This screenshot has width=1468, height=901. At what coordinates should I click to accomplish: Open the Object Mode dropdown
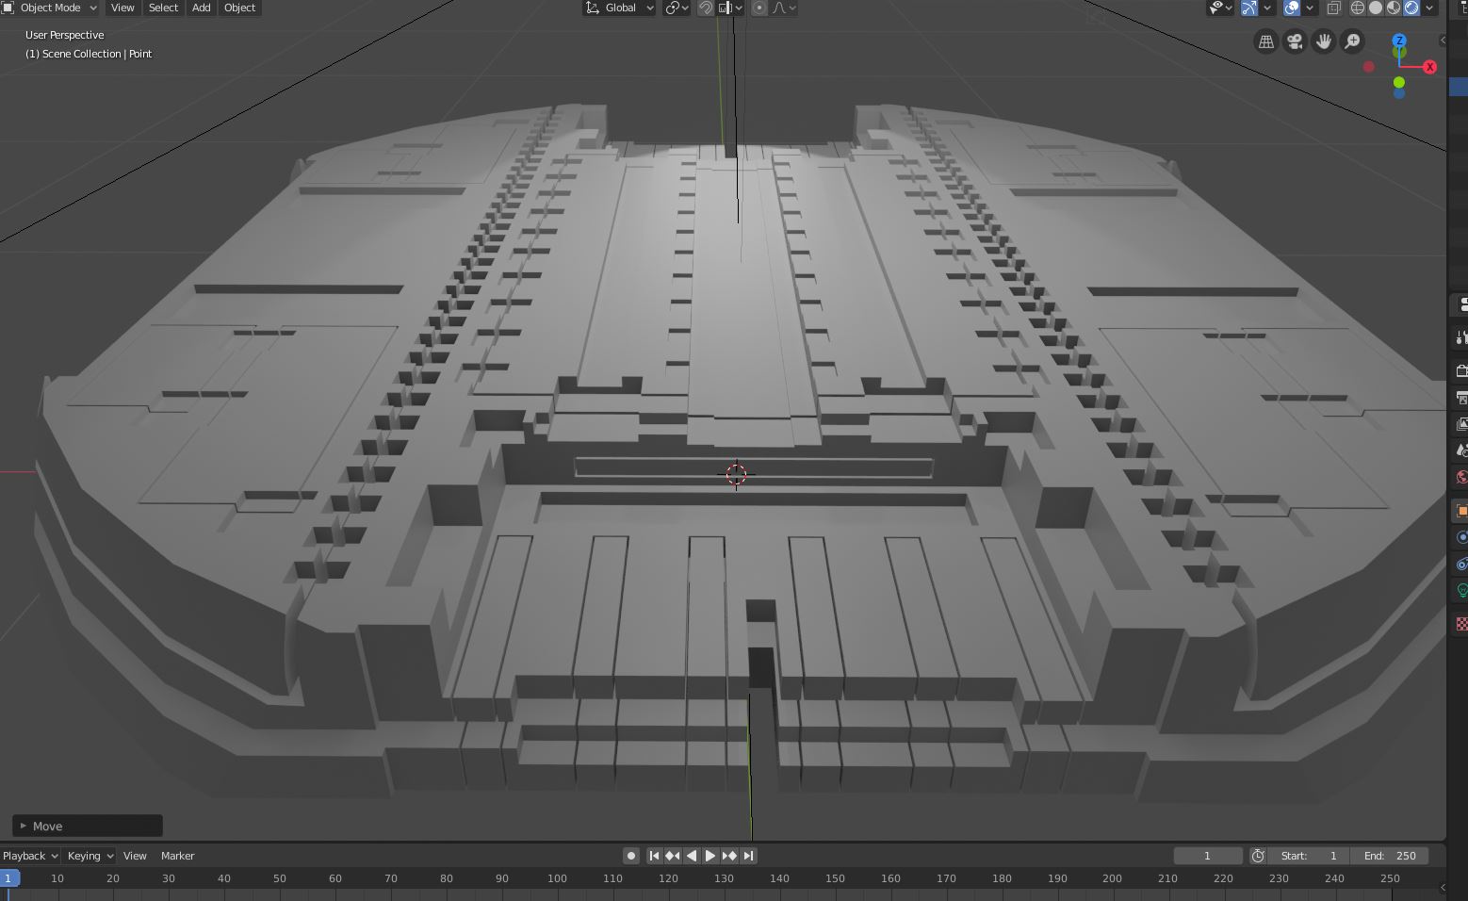click(51, 8)
